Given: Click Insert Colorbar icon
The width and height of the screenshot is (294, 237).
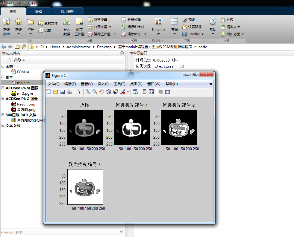Looking at the screenshot, I should coord(145,92).
